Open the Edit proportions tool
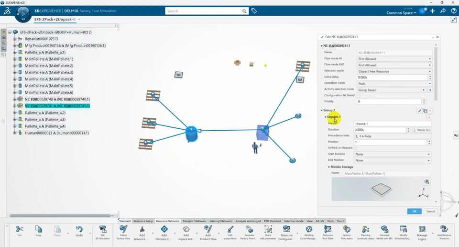 pyautogui.click(x=230, y=229)
